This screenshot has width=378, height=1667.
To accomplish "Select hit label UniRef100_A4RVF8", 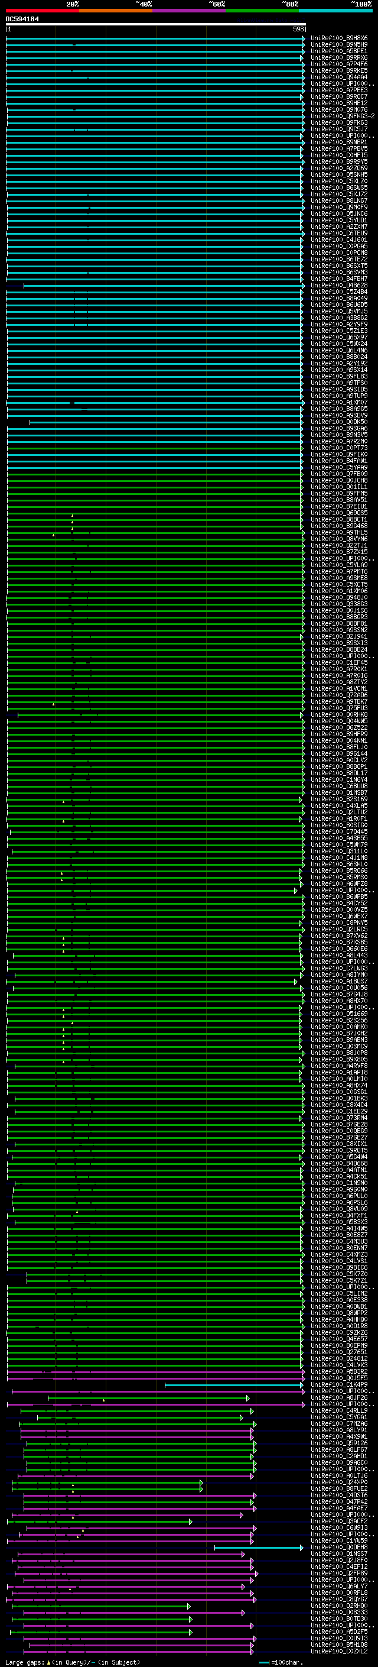I will coord(339,1066).
